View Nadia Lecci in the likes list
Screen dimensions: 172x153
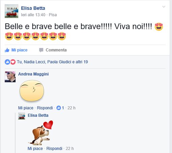[35, 62]
